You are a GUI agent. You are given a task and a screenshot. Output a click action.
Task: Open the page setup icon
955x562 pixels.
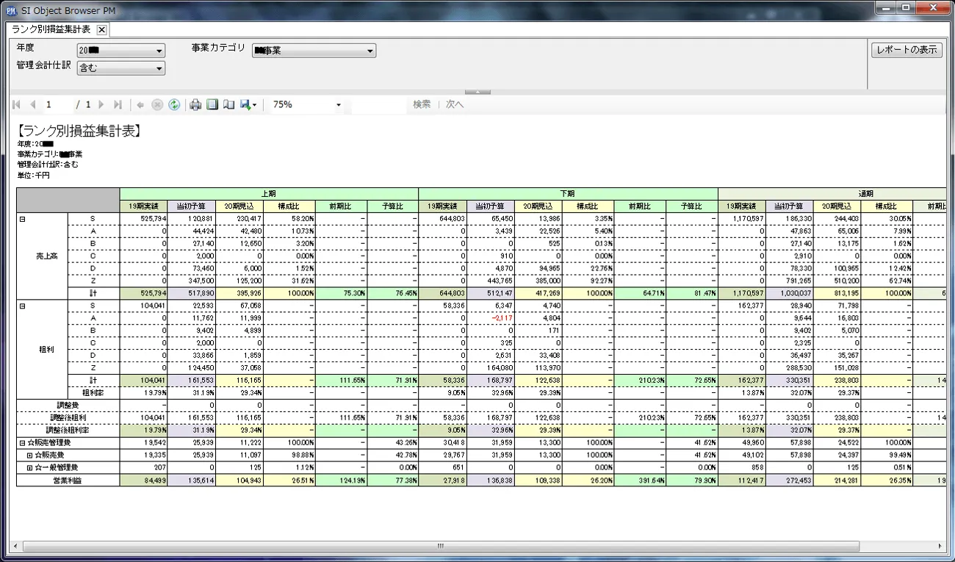228,105
